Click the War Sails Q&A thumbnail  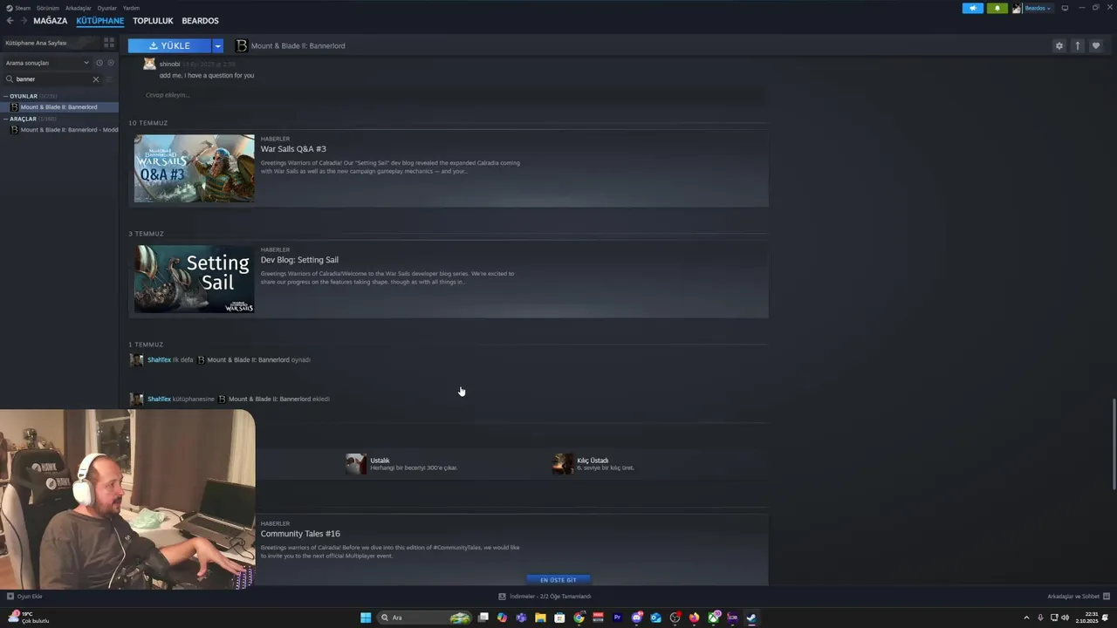point(194,168)
